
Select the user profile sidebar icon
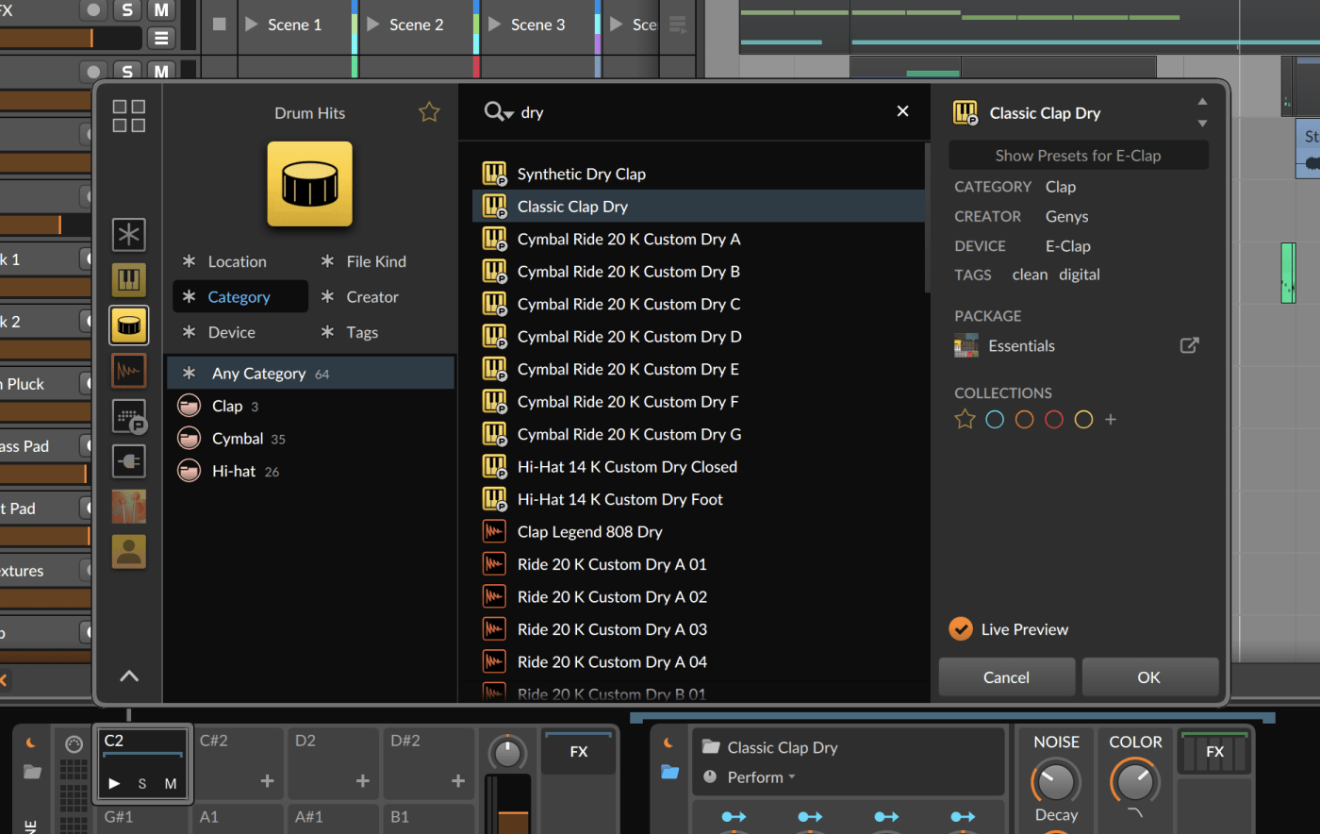pyautogui.click(x=129, y=552)
